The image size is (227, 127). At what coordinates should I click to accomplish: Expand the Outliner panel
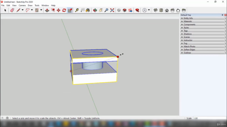(x=203, y=53)
